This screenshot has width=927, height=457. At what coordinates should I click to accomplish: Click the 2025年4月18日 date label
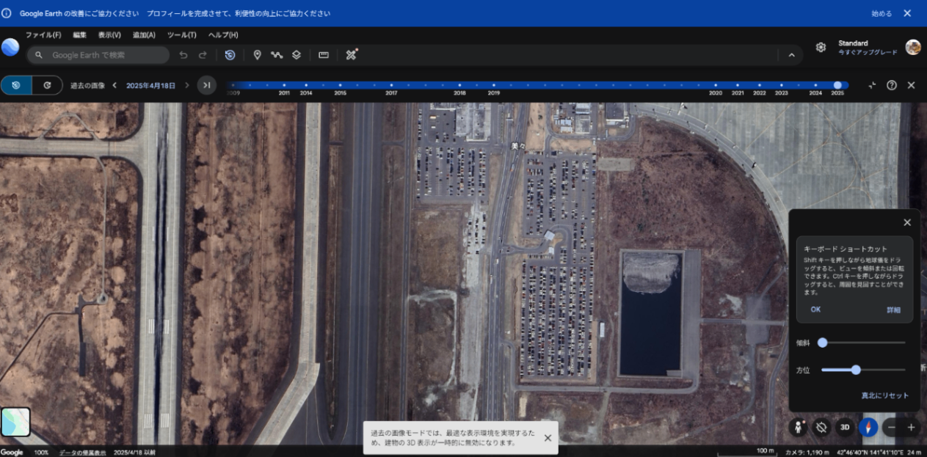click(150, 86)
